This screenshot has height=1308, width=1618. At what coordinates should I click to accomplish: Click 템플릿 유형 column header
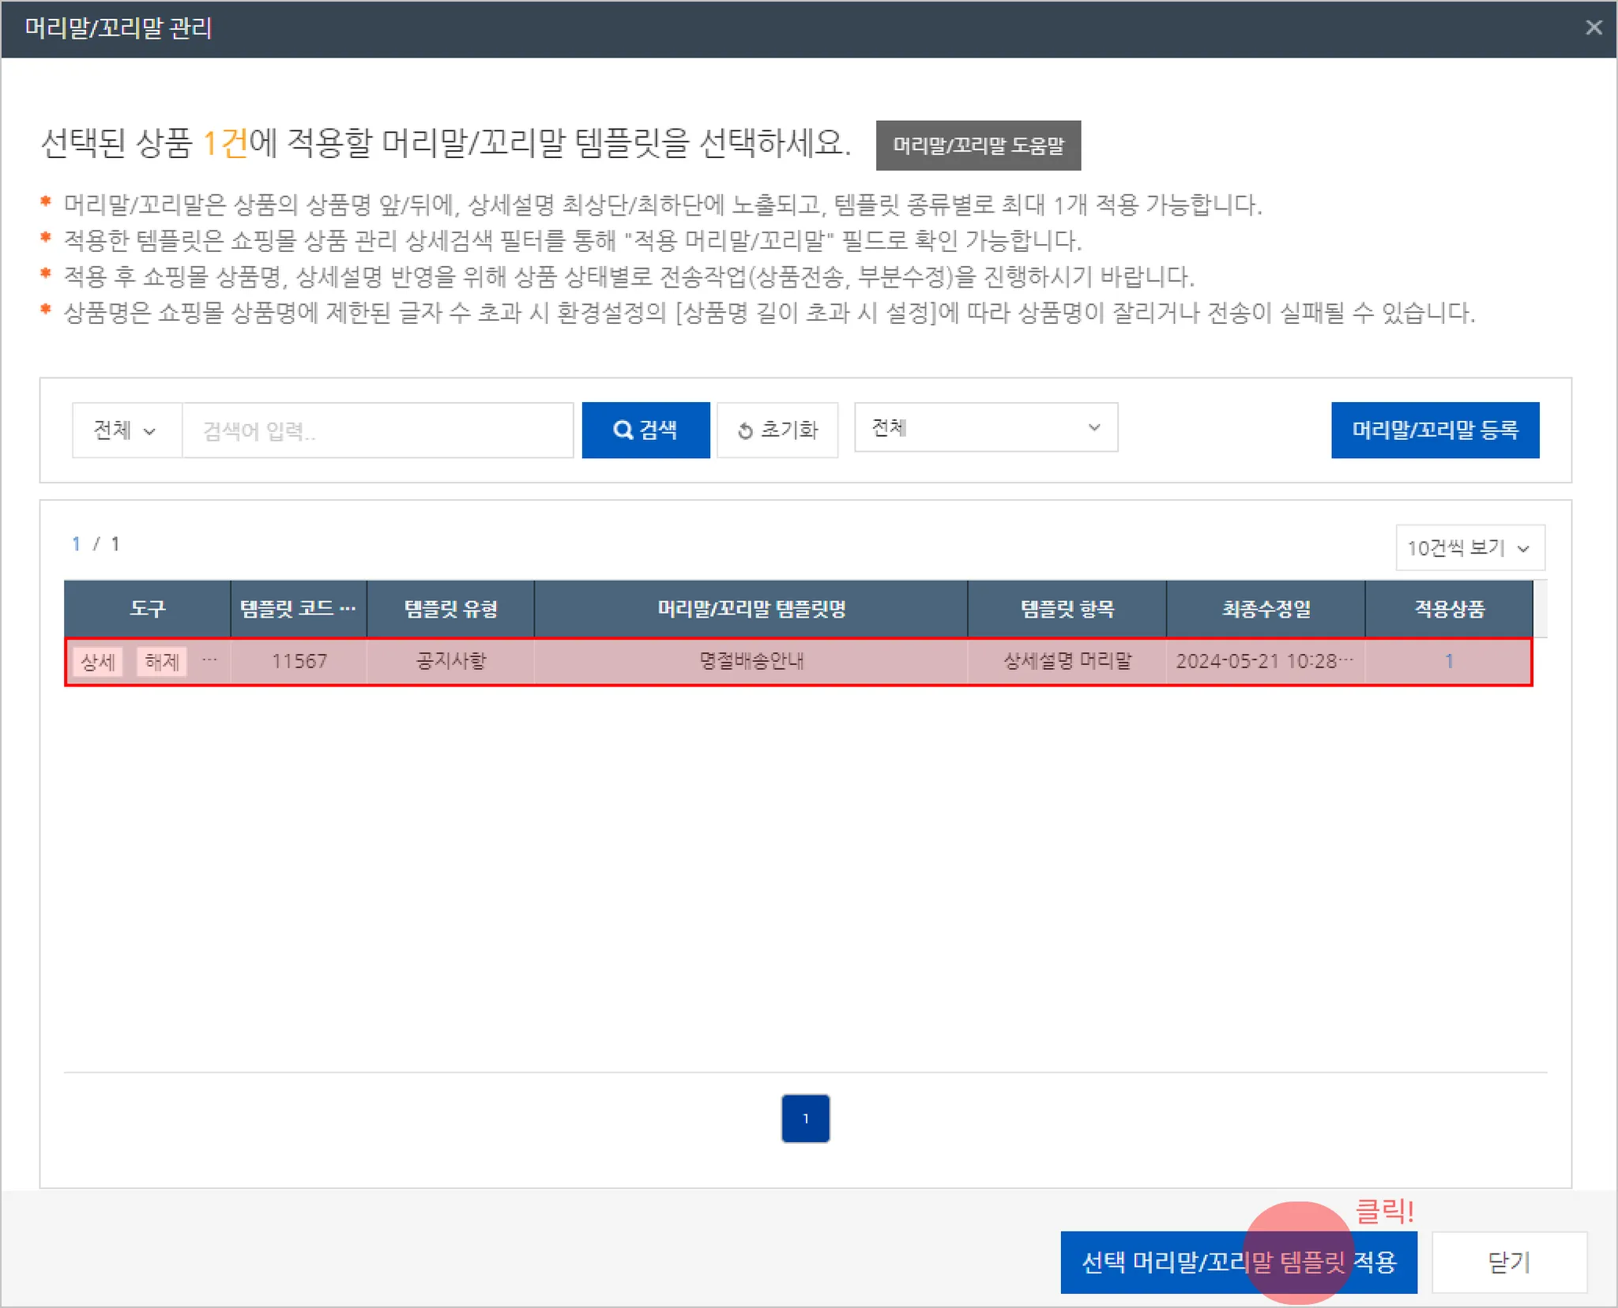click(450, 608)
